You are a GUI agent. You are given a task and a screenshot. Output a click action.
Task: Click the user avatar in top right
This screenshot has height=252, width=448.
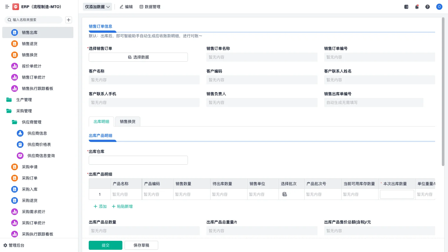click(439, 7)
